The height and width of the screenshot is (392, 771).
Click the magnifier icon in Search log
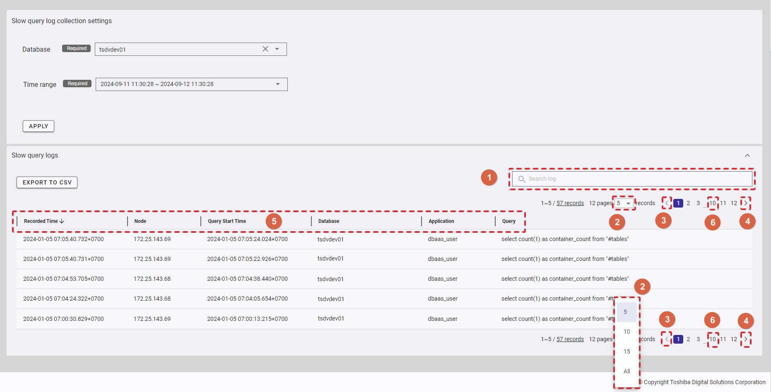click(x=522, y=179)
